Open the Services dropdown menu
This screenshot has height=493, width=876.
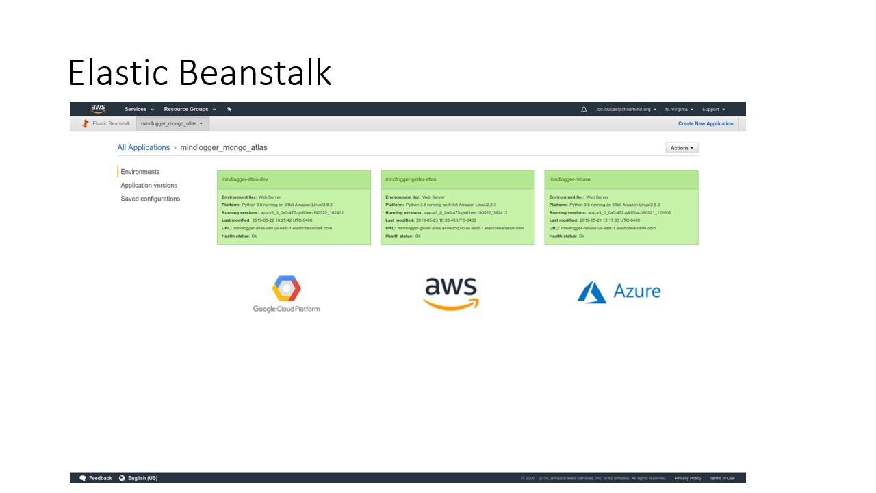click(x=139, y=109)
